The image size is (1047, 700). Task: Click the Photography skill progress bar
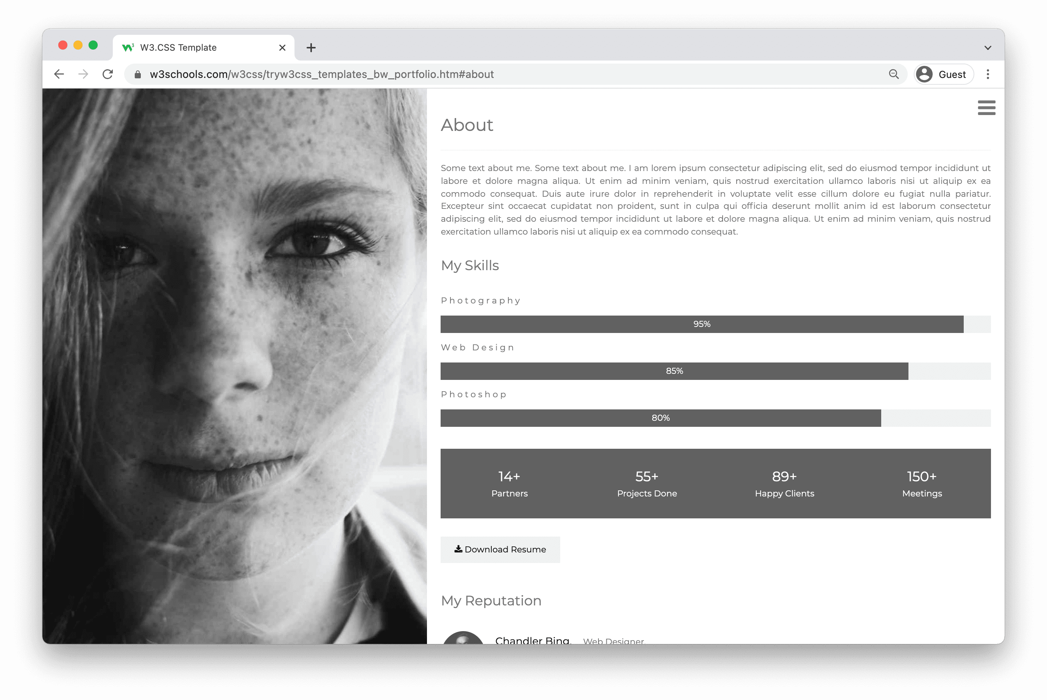coord(701,323)
